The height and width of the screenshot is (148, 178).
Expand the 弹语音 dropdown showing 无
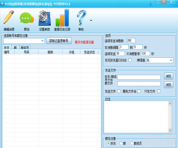point(159,60)
